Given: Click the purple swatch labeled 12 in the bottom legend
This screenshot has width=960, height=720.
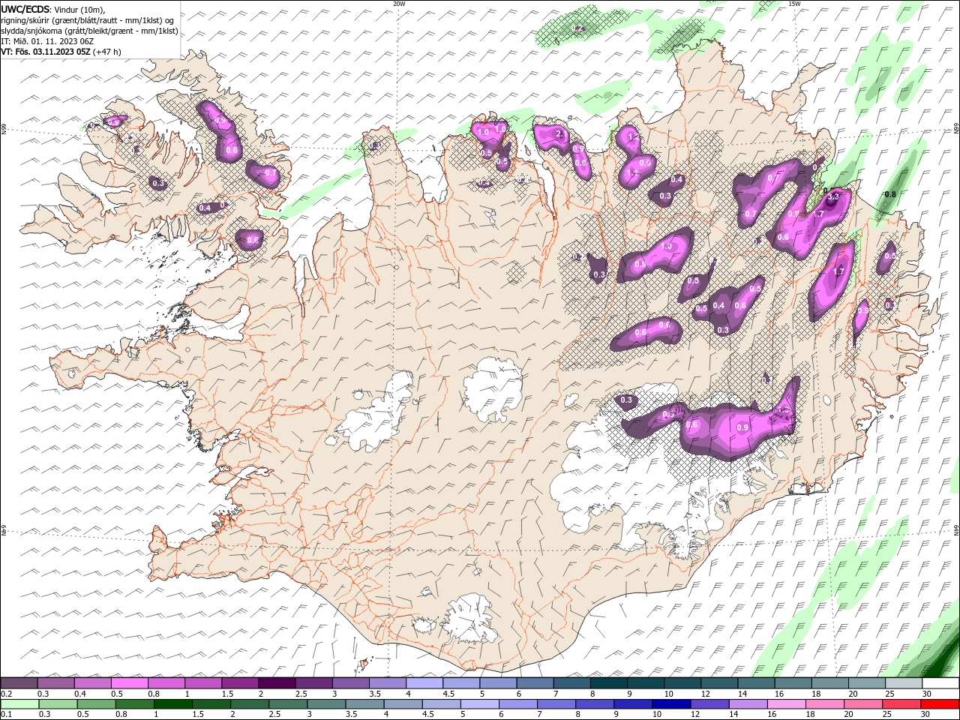Looking at the screenshot, I should [709, 704].
